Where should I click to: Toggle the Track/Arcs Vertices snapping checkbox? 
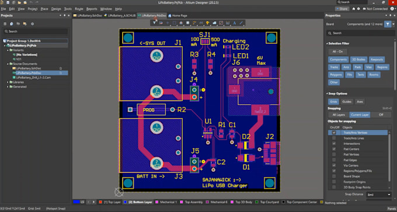tap(334, 133)
